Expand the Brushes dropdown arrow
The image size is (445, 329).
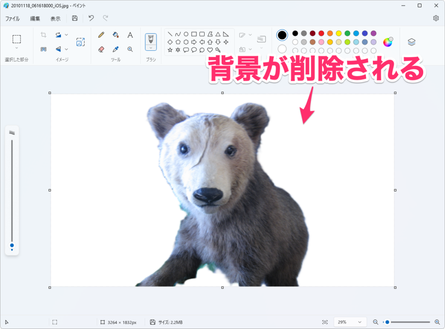coord(151,47)
